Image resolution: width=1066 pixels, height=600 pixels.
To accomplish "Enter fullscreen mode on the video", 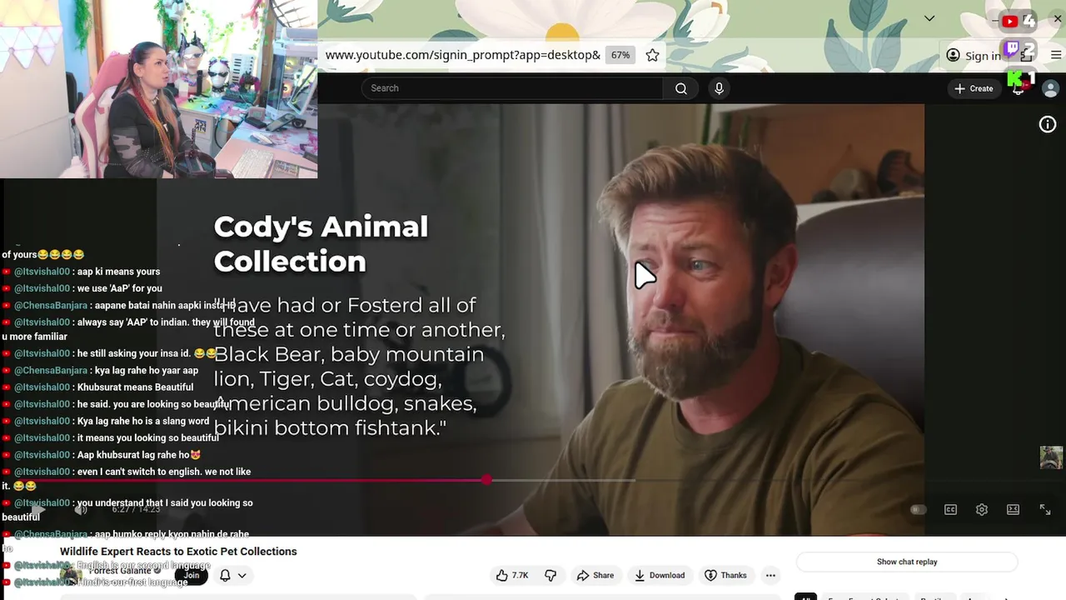I will [1045, 509].
